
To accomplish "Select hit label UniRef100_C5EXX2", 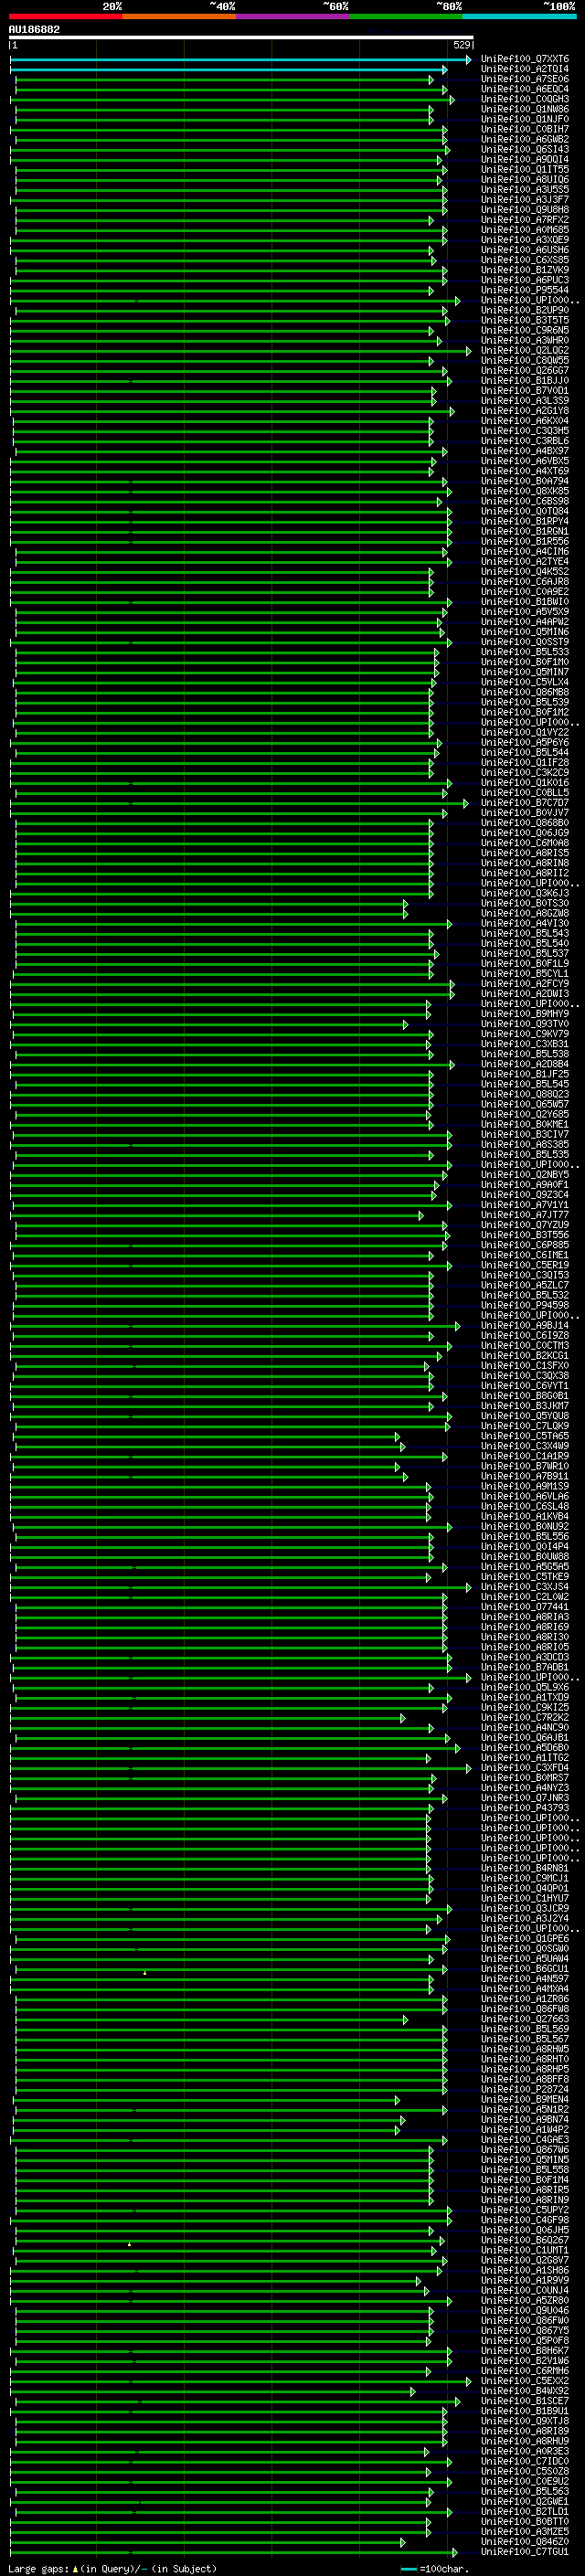I will [x=525, y=2381].
